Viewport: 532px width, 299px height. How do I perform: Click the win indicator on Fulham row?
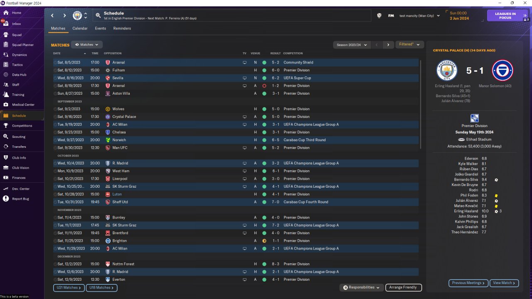(264, 70)
